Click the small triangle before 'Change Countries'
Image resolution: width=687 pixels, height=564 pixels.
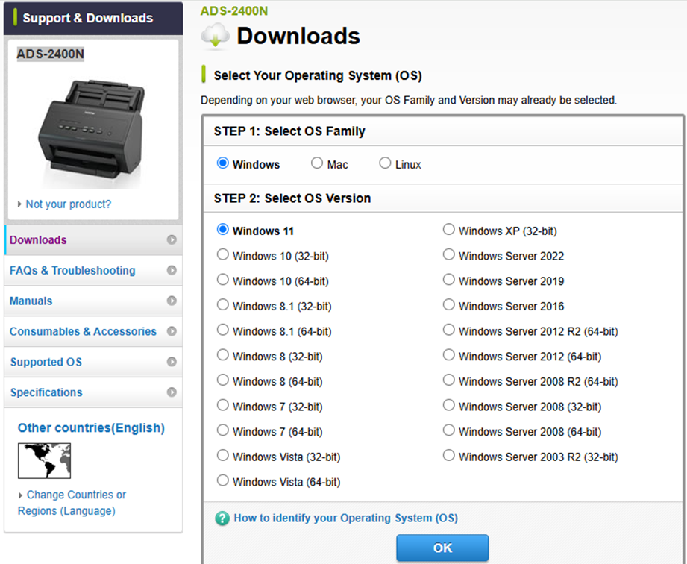[20, 495]
